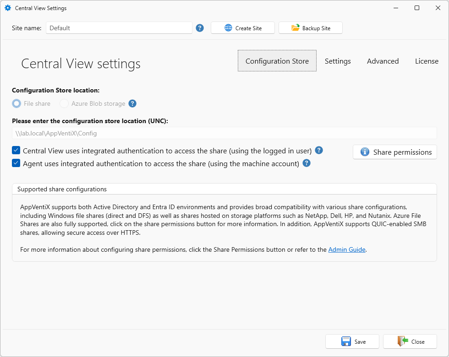This screenshot has width=449, height=357.
Task: Open the Admin Guide link
Action: tap(346, 249)
